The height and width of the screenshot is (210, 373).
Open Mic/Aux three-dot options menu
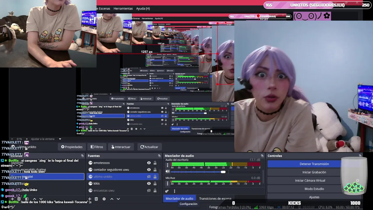pos(167,183)
